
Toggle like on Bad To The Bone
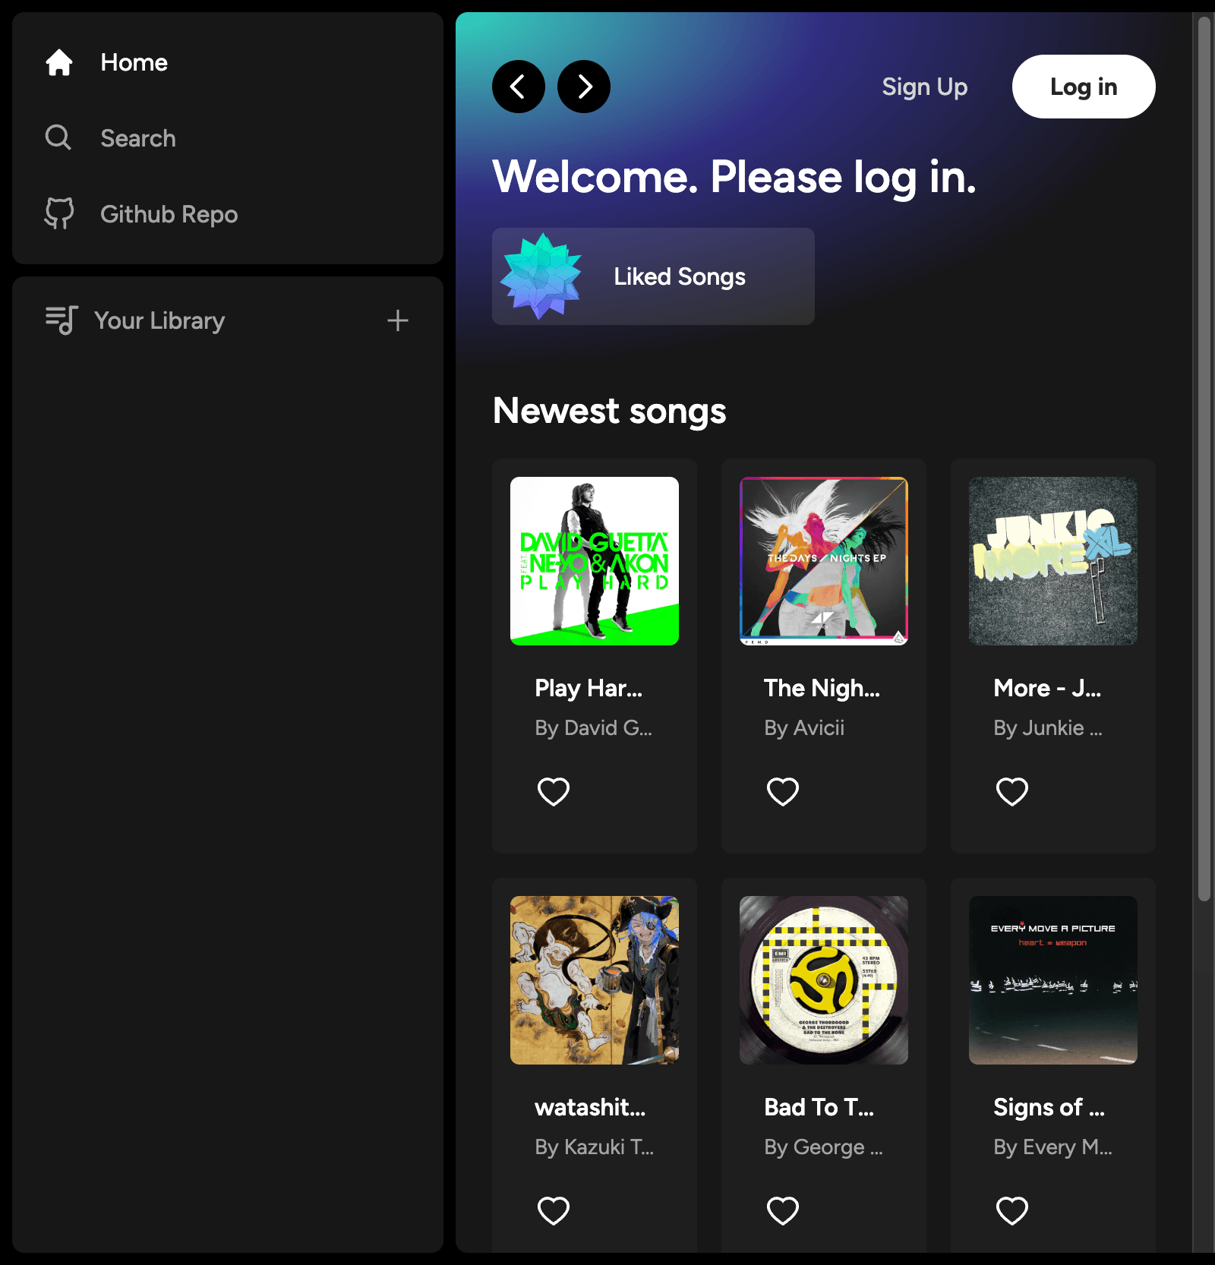tap(782, 1210)
